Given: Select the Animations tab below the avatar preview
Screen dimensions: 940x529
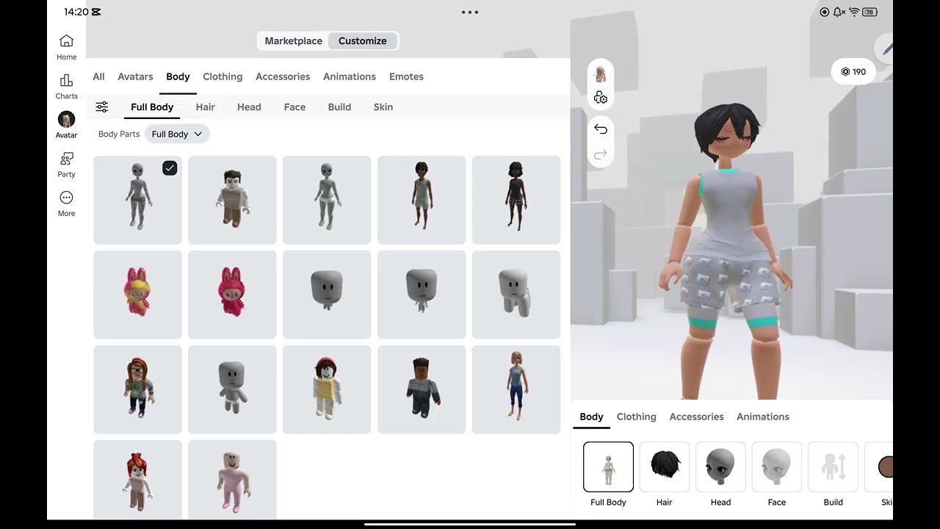Looking at the screenshot, I should (x=763, y=417).
